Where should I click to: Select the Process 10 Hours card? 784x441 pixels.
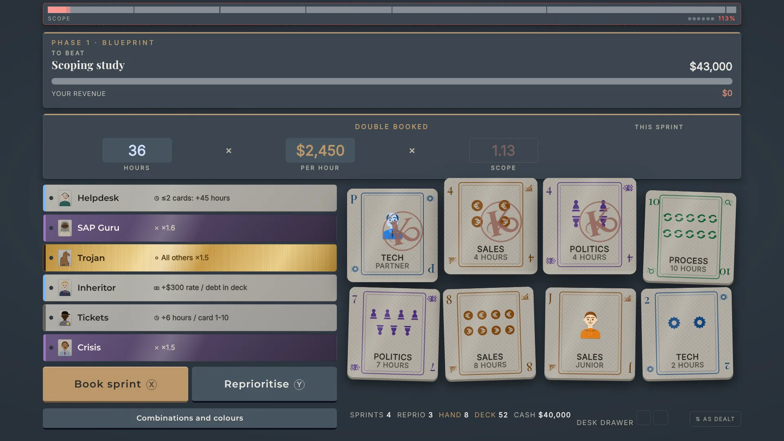(689, 237)
